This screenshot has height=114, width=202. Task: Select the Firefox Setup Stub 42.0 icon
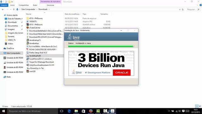click(27, 53)
